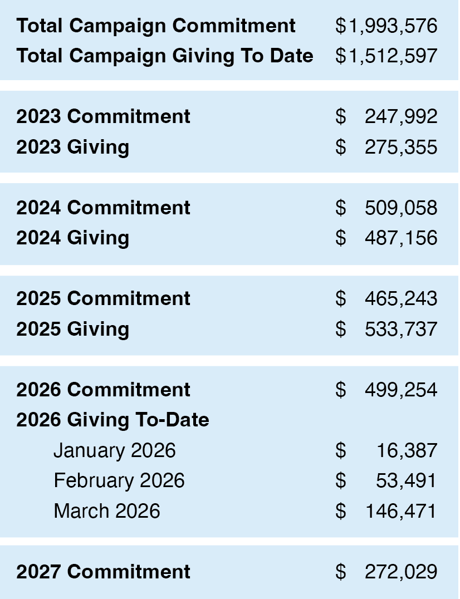
Task: Click the 2026 Giving To-Date heading
Action: (x=112, y=419)
